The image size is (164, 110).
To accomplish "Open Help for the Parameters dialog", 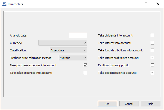I will [x=151, y=104].
